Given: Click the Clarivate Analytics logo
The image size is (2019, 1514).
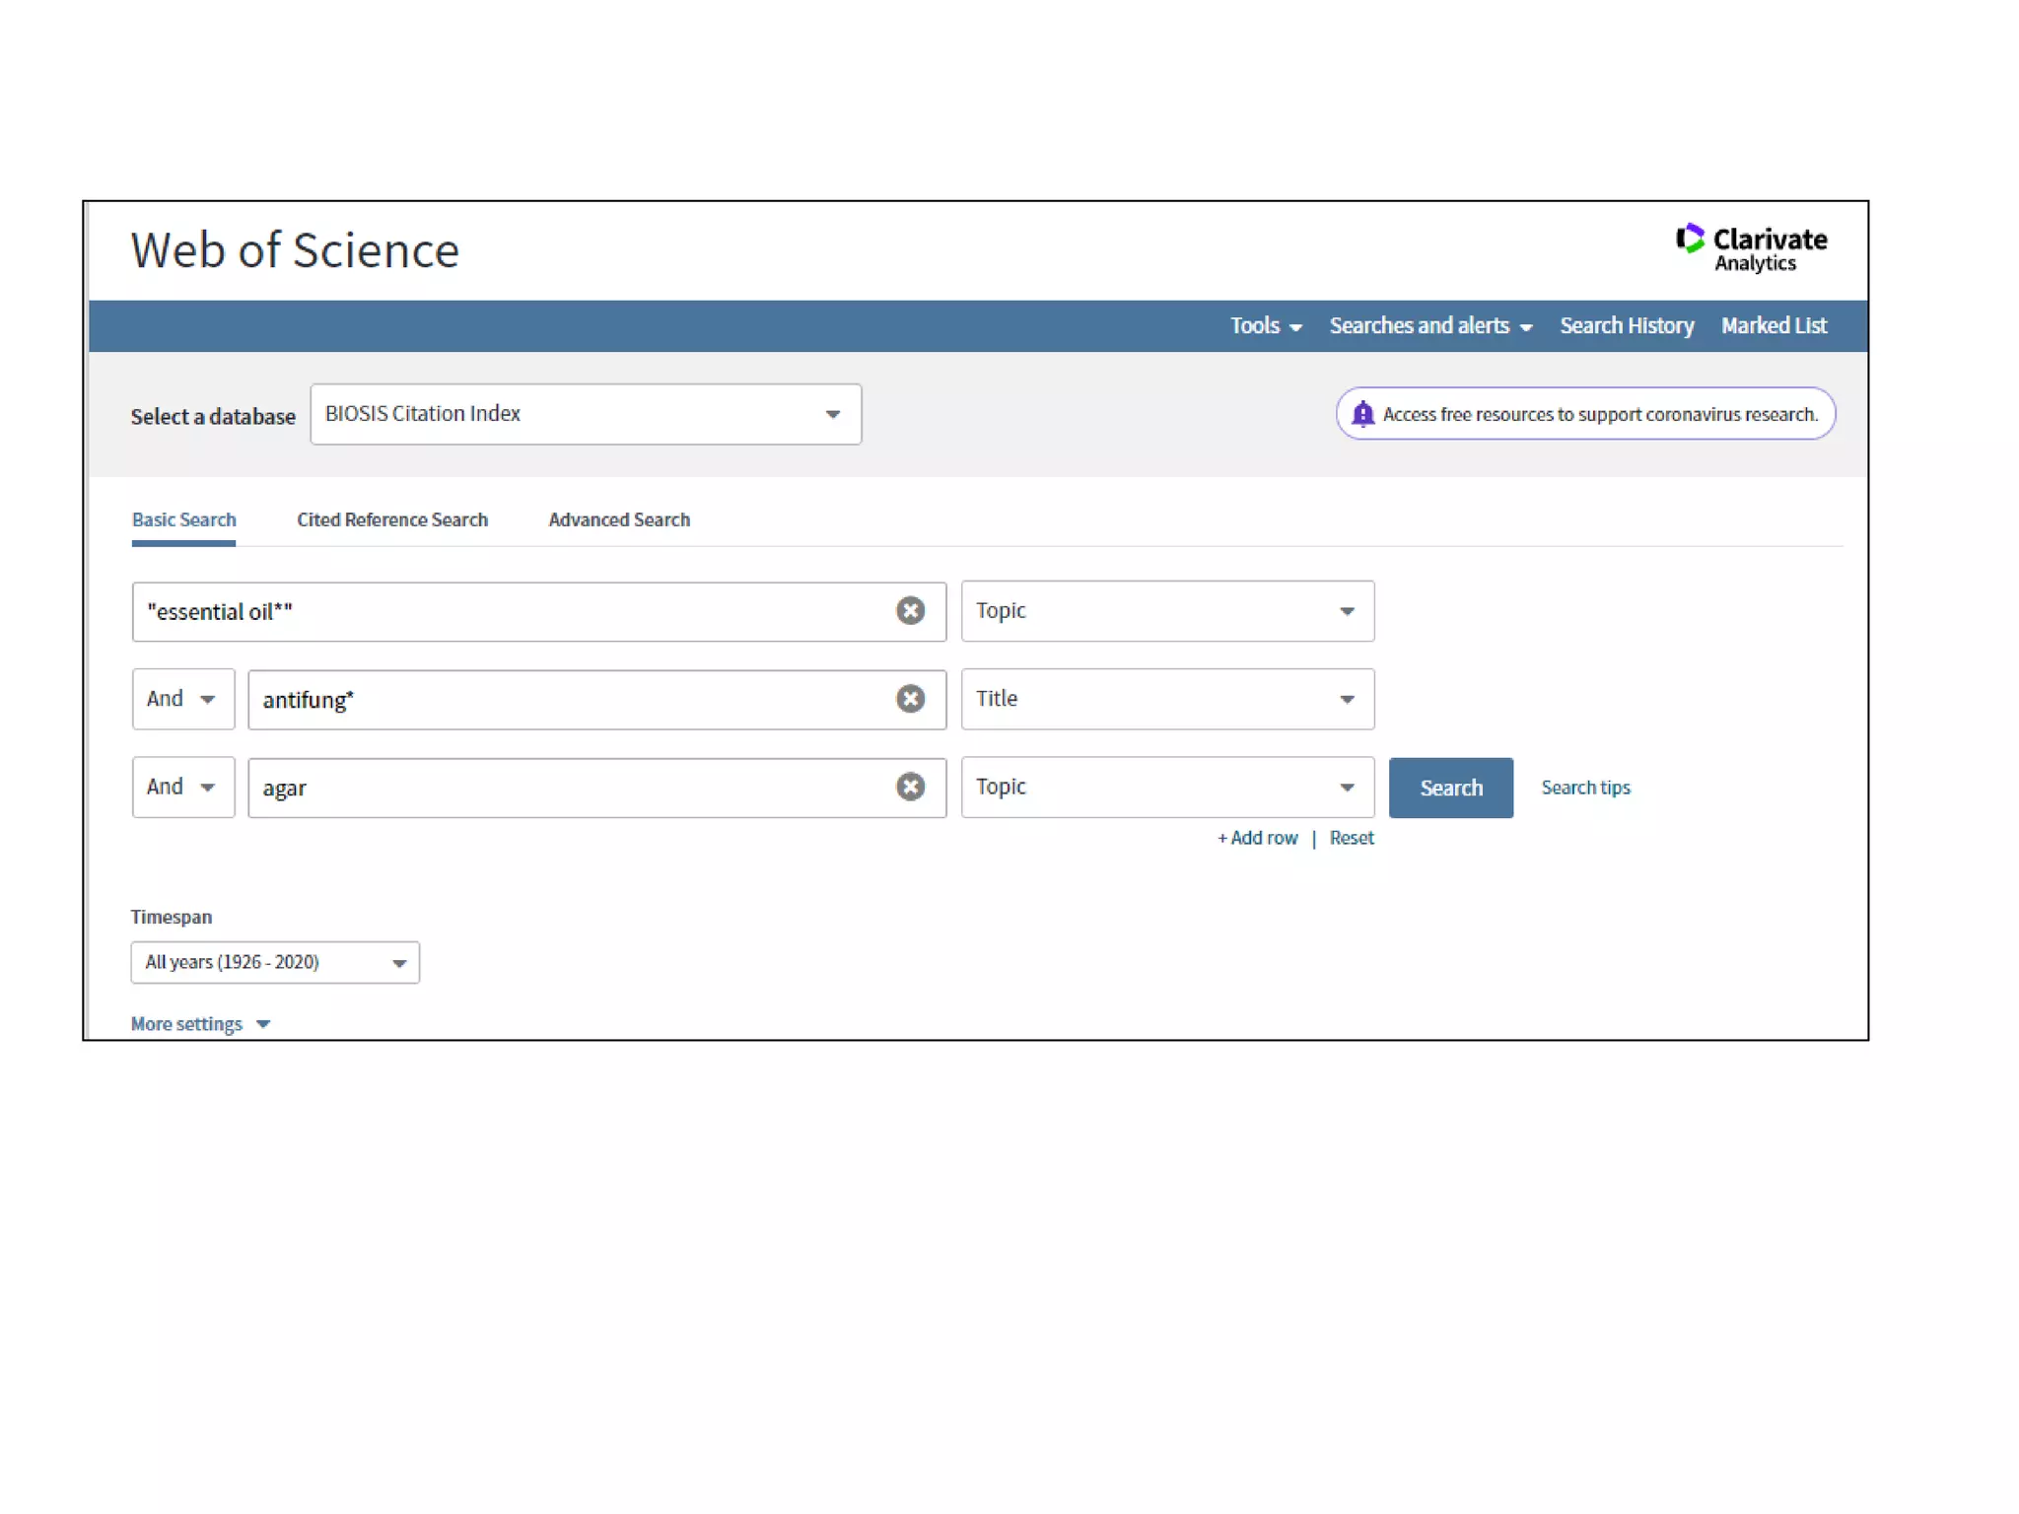Looking at the screenshot, I should point(1751,247).
